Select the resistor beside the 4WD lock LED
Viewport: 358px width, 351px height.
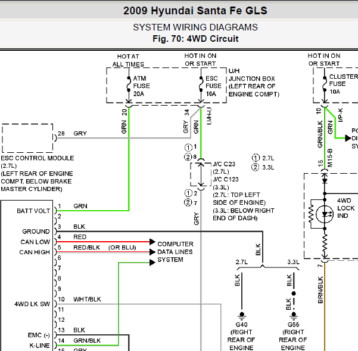[x=311, y=214]
